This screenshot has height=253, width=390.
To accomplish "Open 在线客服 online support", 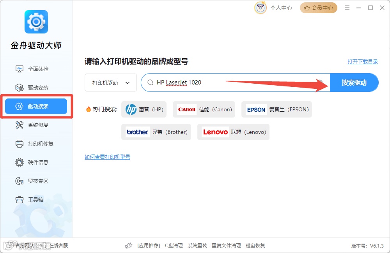I will point(59,246).
